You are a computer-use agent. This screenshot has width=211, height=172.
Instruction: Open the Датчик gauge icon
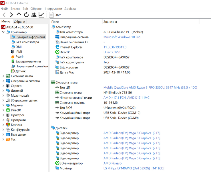pos(13,71)
